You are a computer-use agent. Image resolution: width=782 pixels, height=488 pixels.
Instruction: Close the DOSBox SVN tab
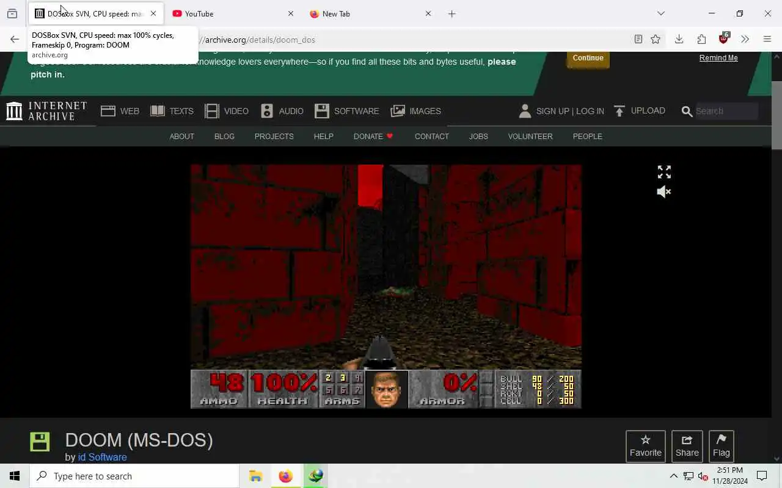pyautogui.click(x=153, y=13)
